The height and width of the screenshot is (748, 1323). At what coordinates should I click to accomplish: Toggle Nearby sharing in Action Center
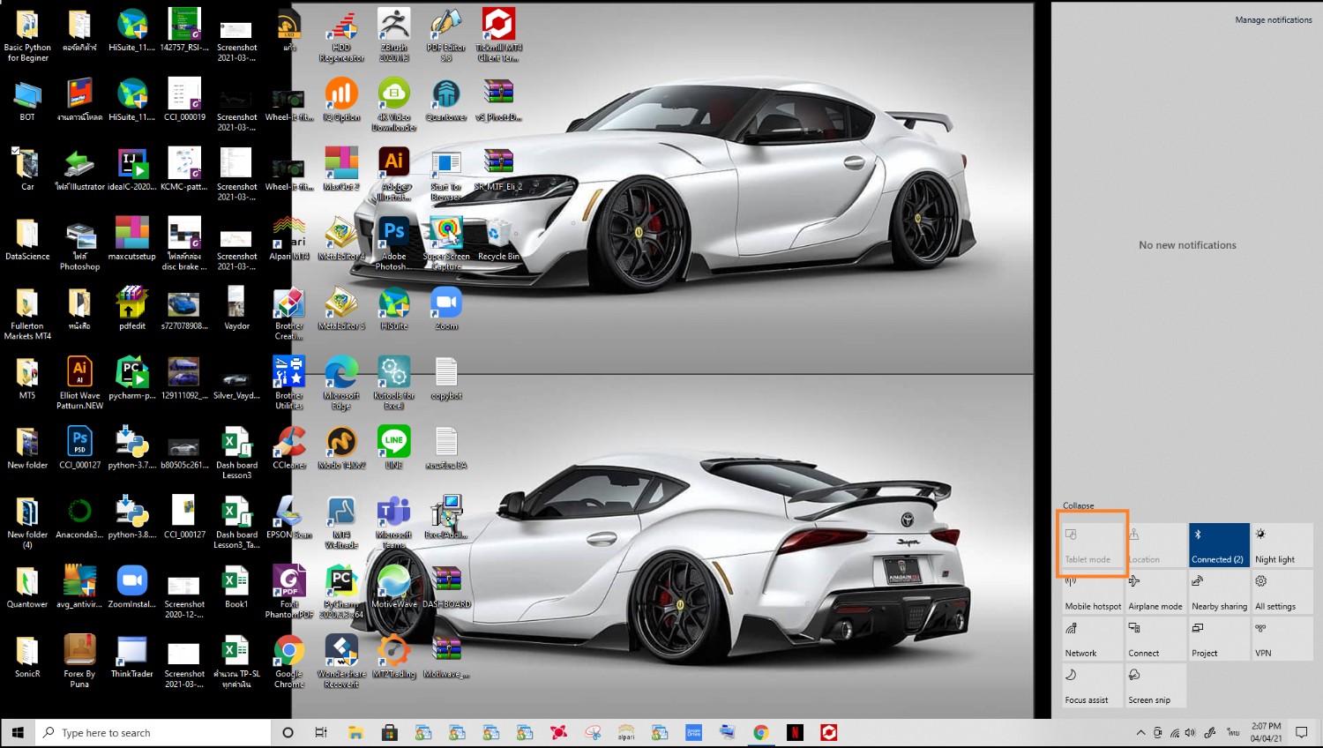[1219, 591]
